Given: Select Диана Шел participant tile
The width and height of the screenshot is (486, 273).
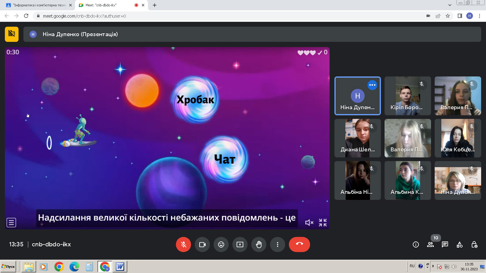Looking at the screenshot, I should pyautogui.click(x=358, y=138).
